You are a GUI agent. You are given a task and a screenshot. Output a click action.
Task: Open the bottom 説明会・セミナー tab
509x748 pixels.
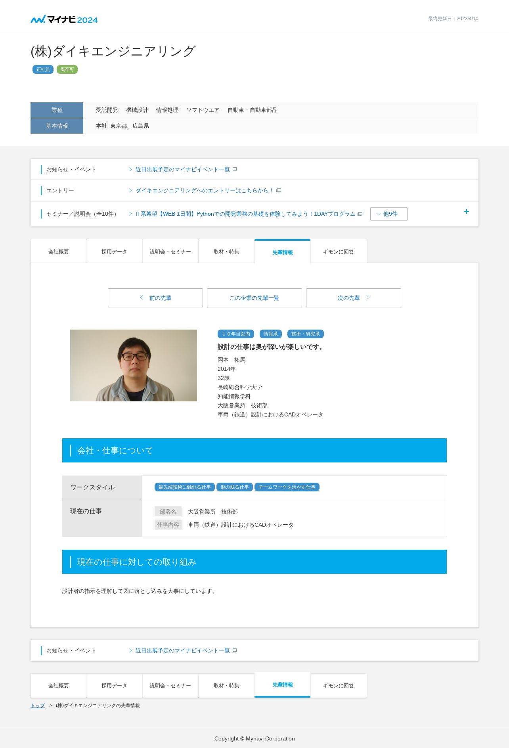point(170,685)
